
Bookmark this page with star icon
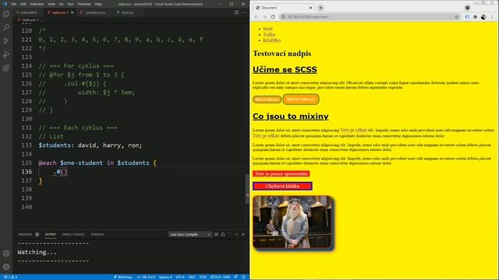point(457,17)
